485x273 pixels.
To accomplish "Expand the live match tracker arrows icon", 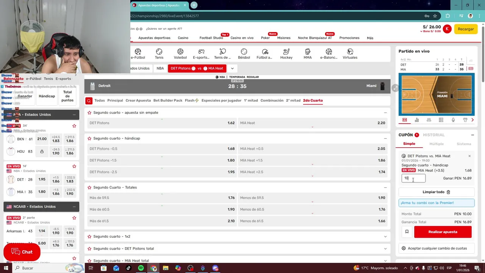I will pos(395,88).
